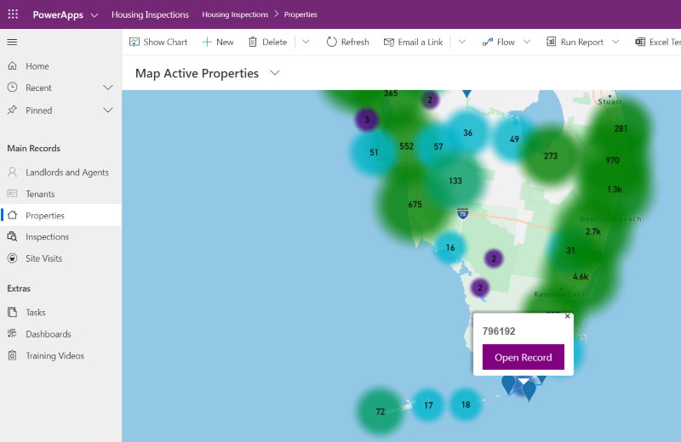Click the 72 map cluster
Viewport: 681px width, 442px height.
click(x=380, y=411)
